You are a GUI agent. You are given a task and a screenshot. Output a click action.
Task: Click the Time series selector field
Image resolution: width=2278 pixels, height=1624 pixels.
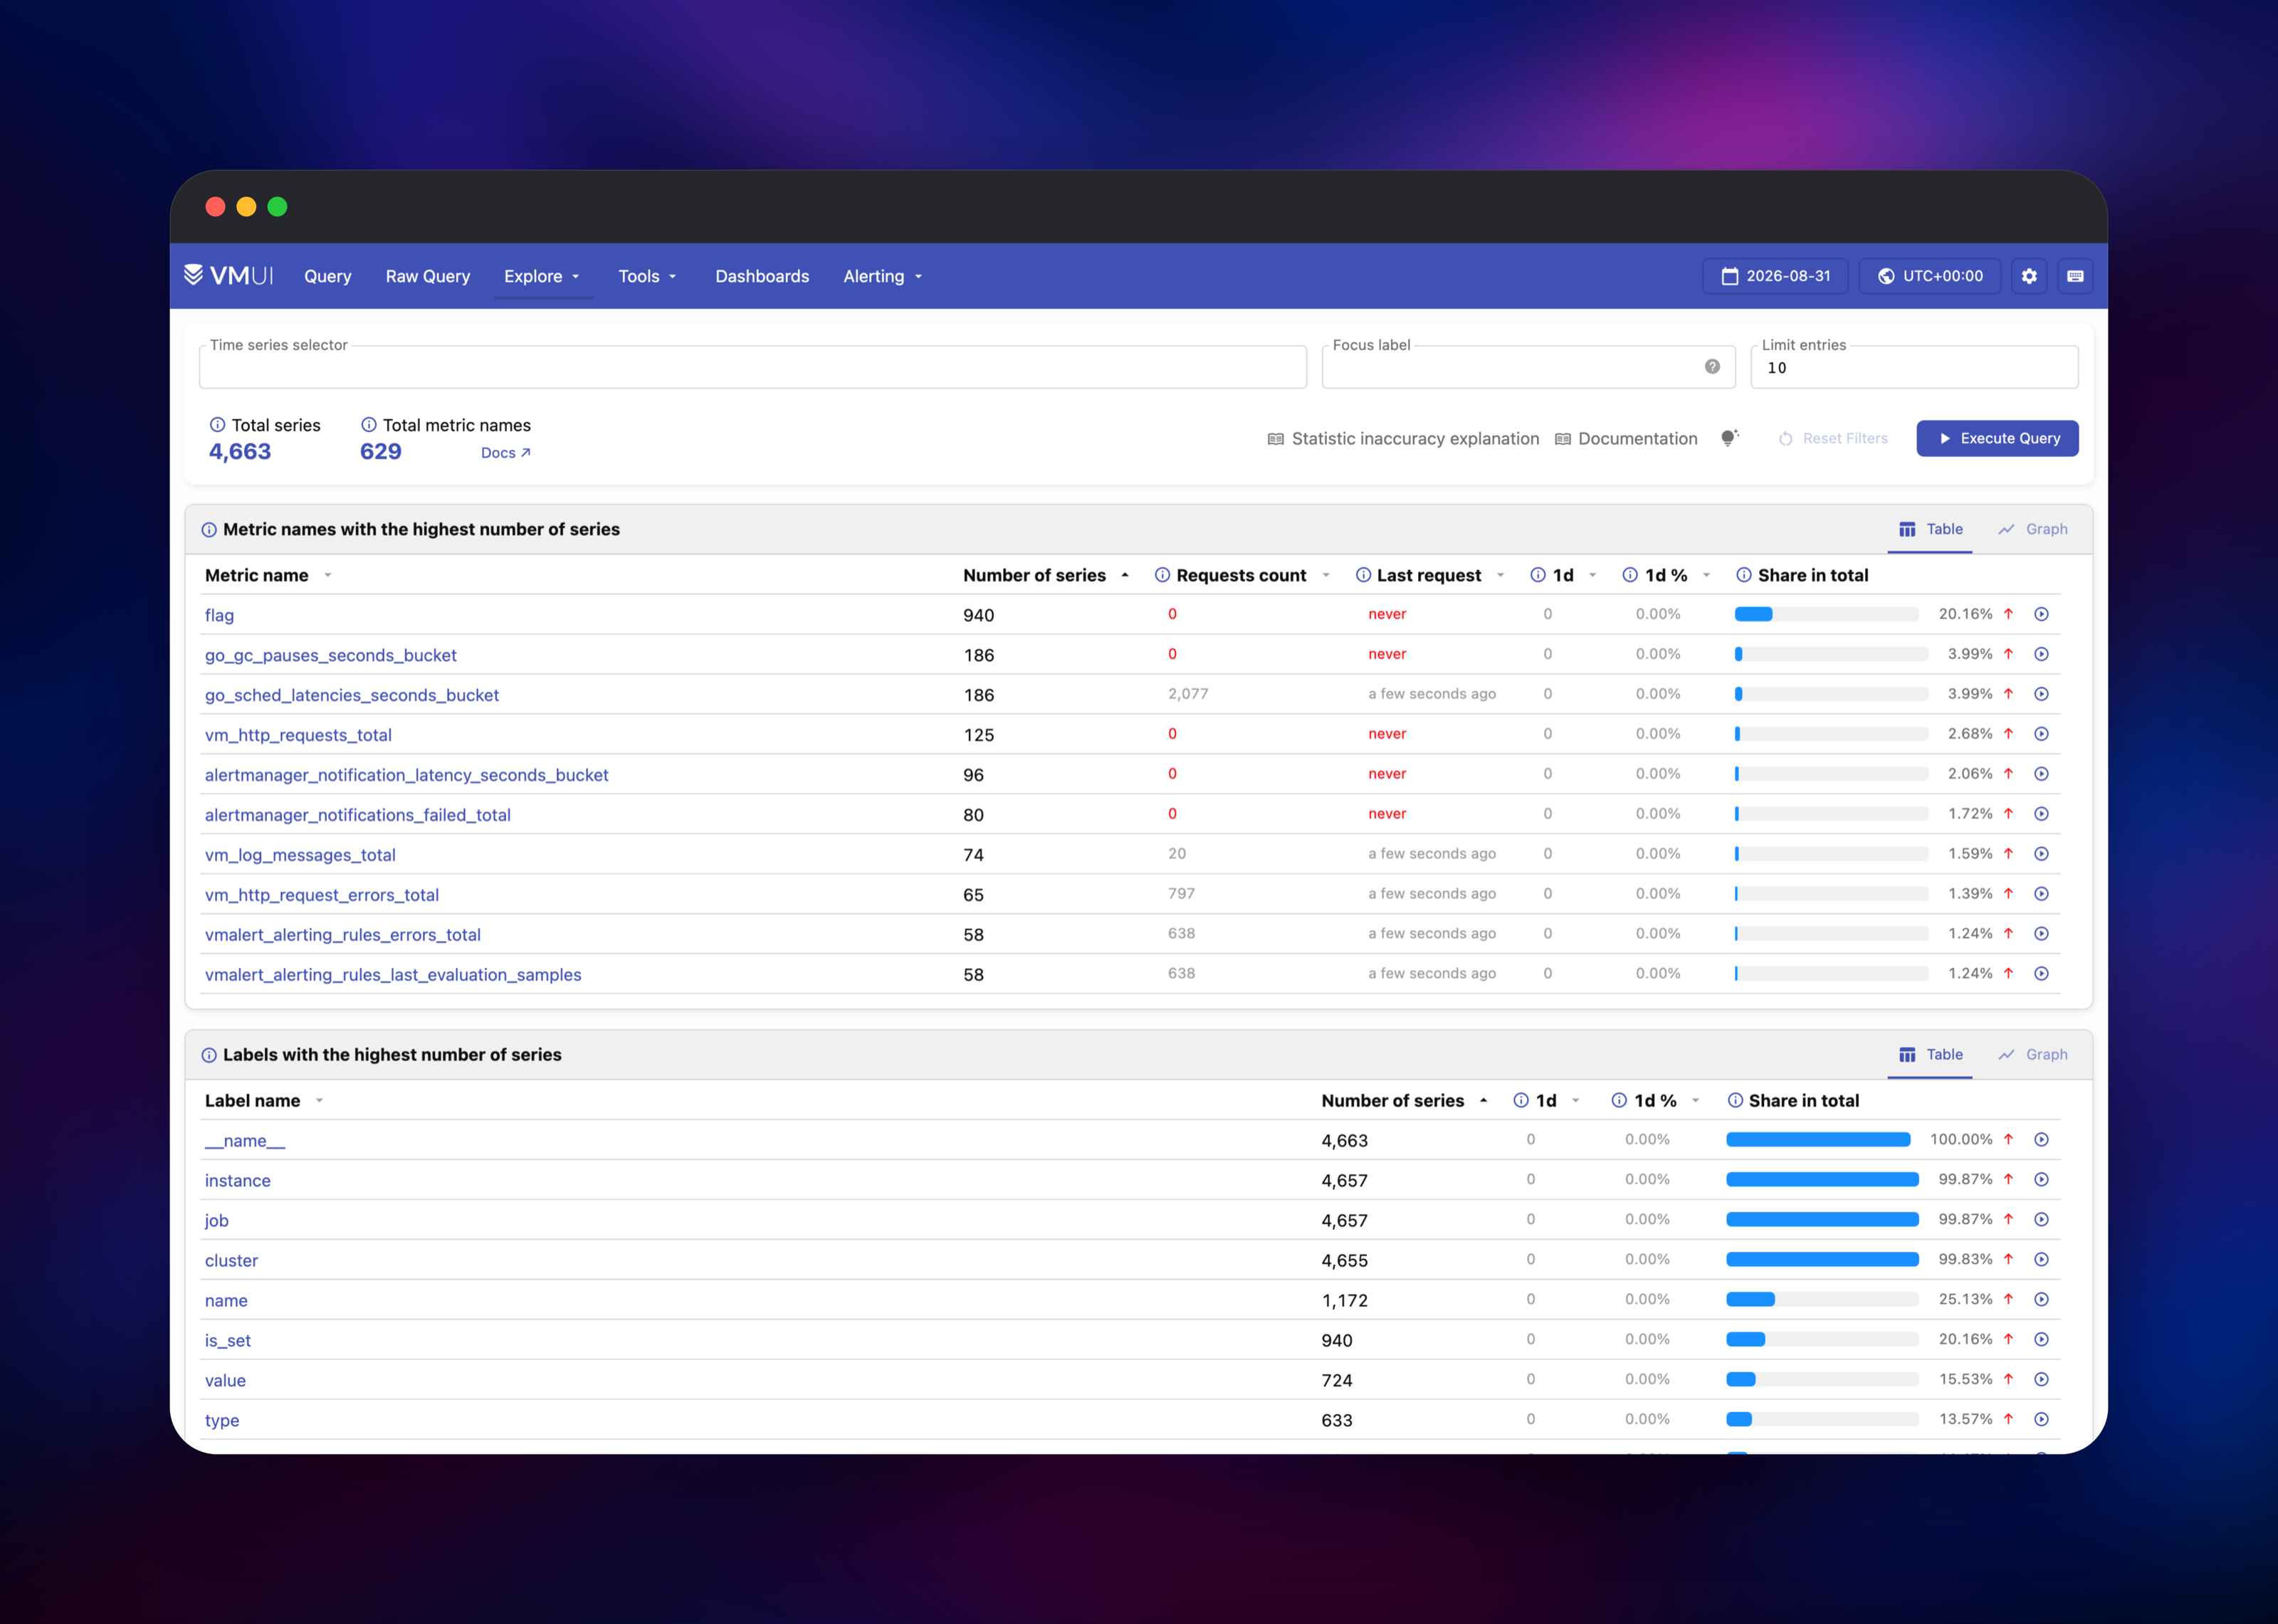coord(752,367)
